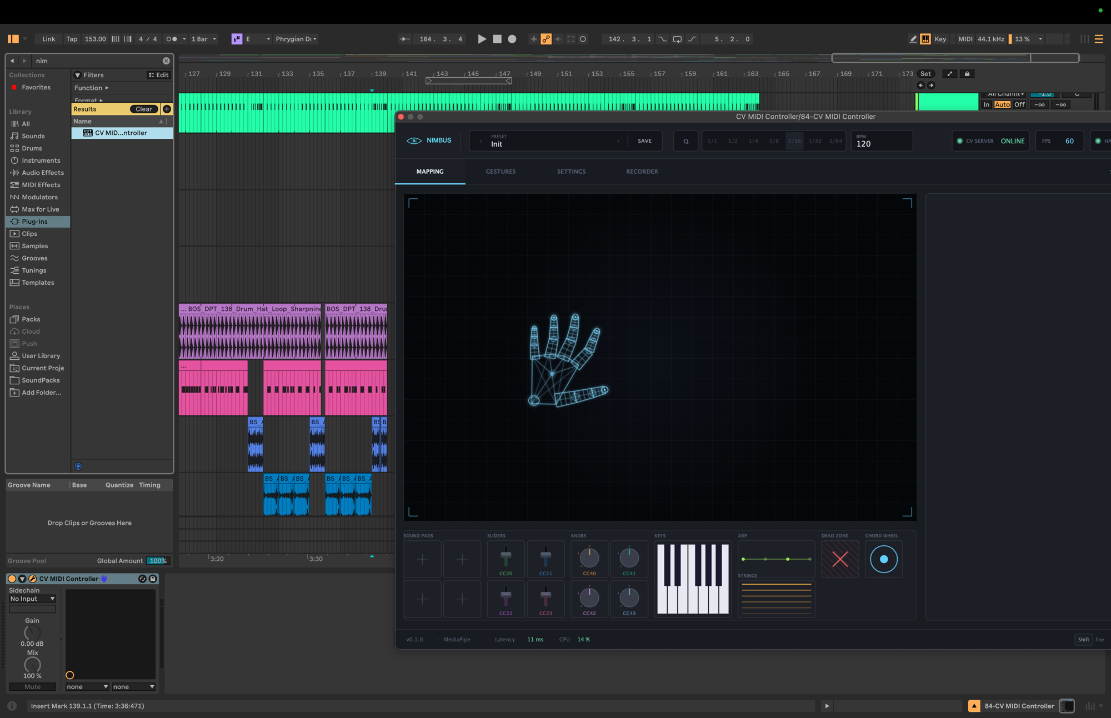Toggle the arrangement lock icon
1111x718 pixels.
[x=967, y=74]
